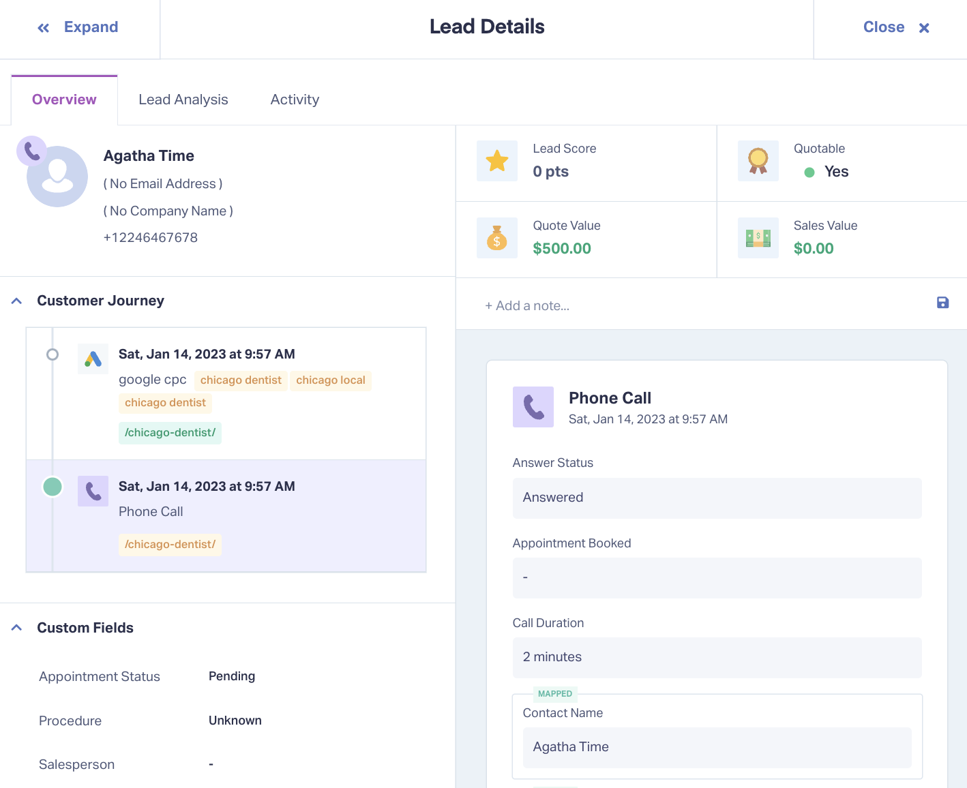Screen dimensions: 967x788
Task: Click the Google Ads icon in journey
Action: (x=93, y=359)
